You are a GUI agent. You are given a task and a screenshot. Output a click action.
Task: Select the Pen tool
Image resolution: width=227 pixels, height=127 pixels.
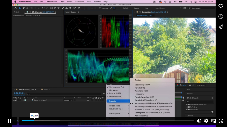55,8
